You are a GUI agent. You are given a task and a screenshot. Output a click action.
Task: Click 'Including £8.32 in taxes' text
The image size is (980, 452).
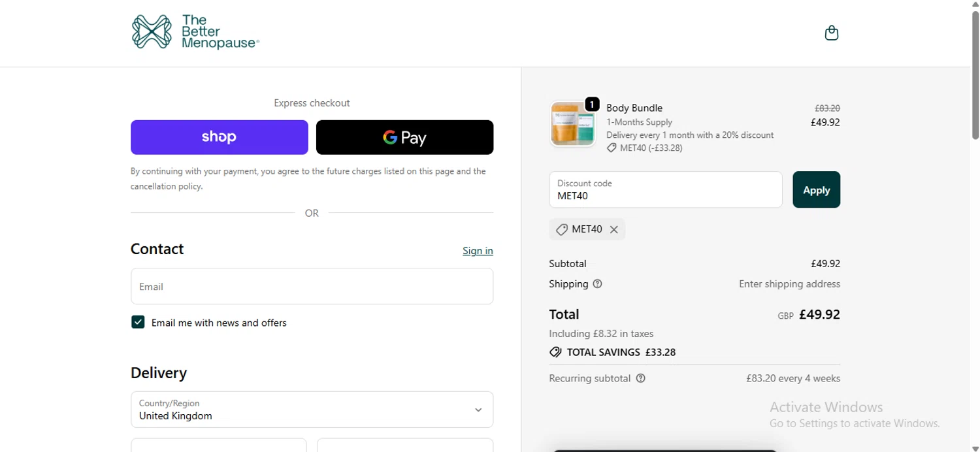[601, 333]
